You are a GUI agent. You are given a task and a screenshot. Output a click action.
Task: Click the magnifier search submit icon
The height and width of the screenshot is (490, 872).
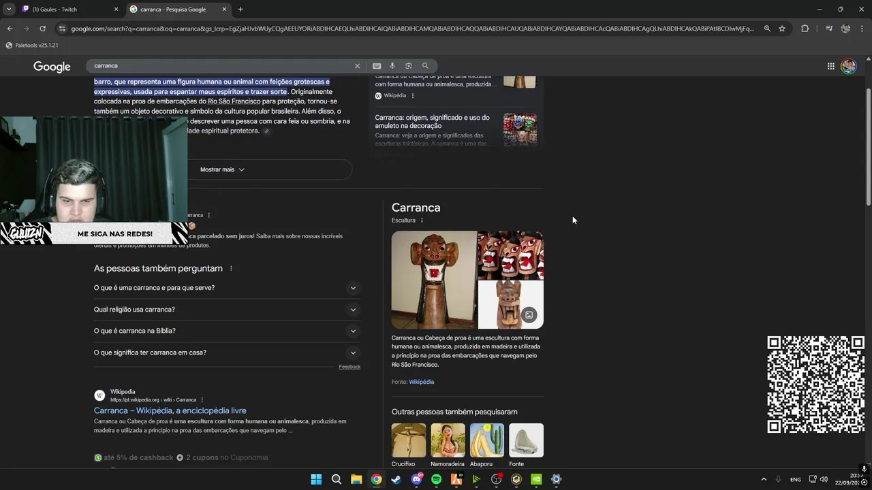pyautogui.click(x=425, y=66)
